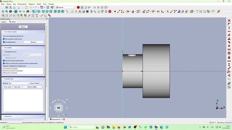Collapse the Edit controls settings section
Screen dimensions: 232x130
coord(43,48)
